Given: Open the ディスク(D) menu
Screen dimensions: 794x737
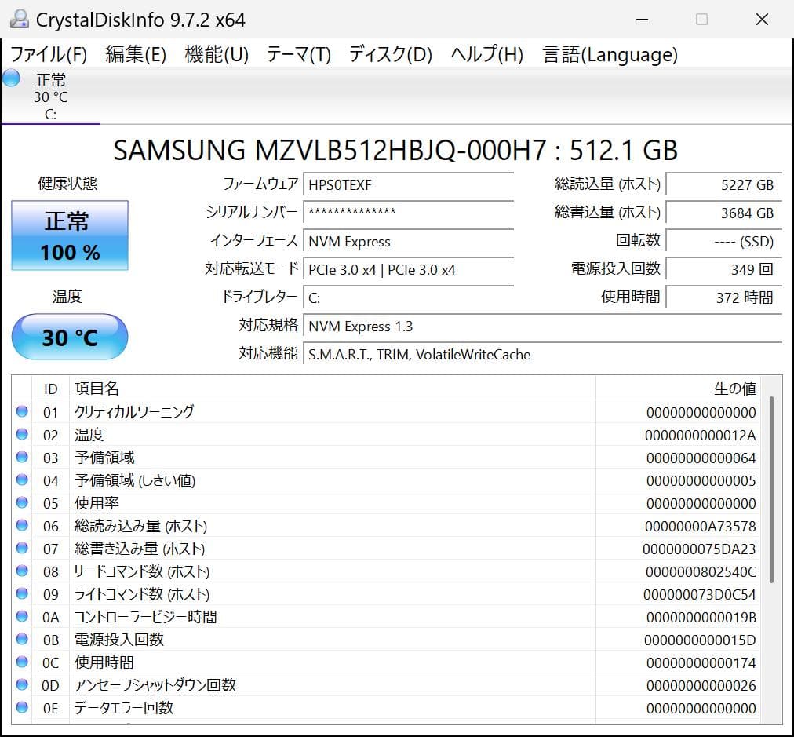Looking at the screenshot, I should tap(391, 53).
